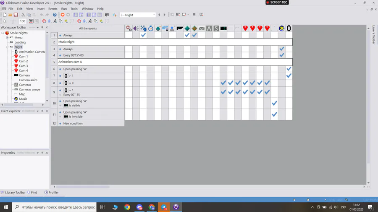Toggle the checkmark in row 10
Screen dimensions: 378x212
pos(274,103)
